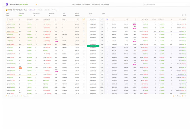Enable the Buildup checkbox
Screen dimensions: 195x137
(102, 15)
